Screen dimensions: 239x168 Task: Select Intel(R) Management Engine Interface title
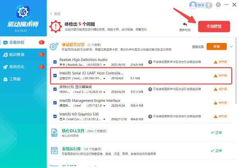(90, 101)
